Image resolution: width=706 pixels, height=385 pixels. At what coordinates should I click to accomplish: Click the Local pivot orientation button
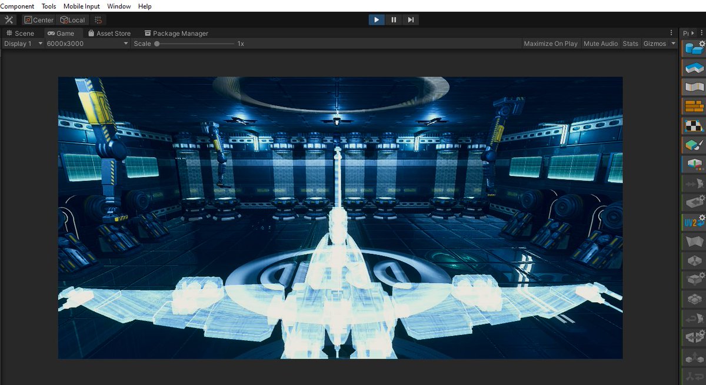72,19
